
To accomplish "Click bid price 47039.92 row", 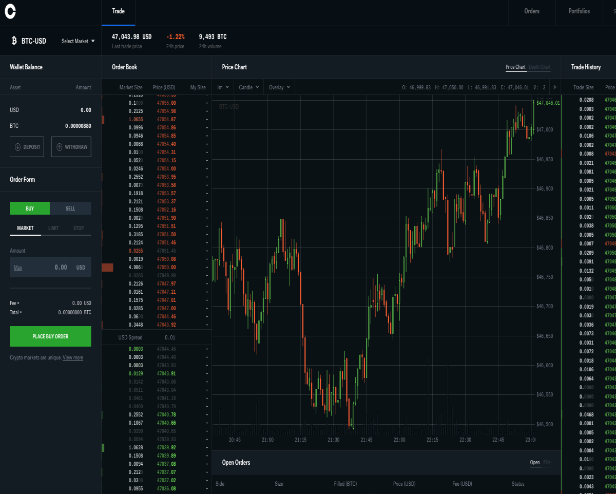I will point(157,447).
